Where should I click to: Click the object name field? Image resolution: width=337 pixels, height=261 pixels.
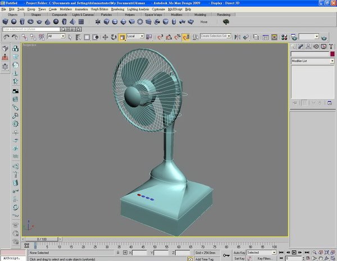click(310, 54)
